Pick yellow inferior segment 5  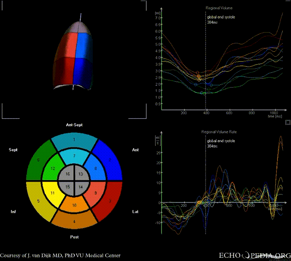(x=38, y=201)
